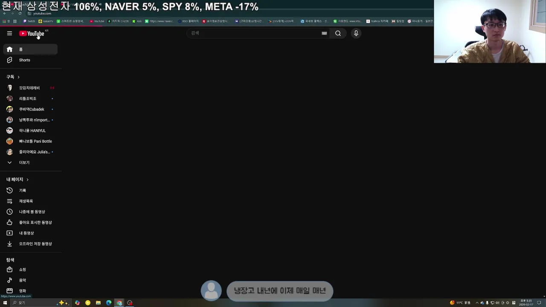
Task: Open 좋아요 표시한 동영상
Action: [x=30, y=223]
